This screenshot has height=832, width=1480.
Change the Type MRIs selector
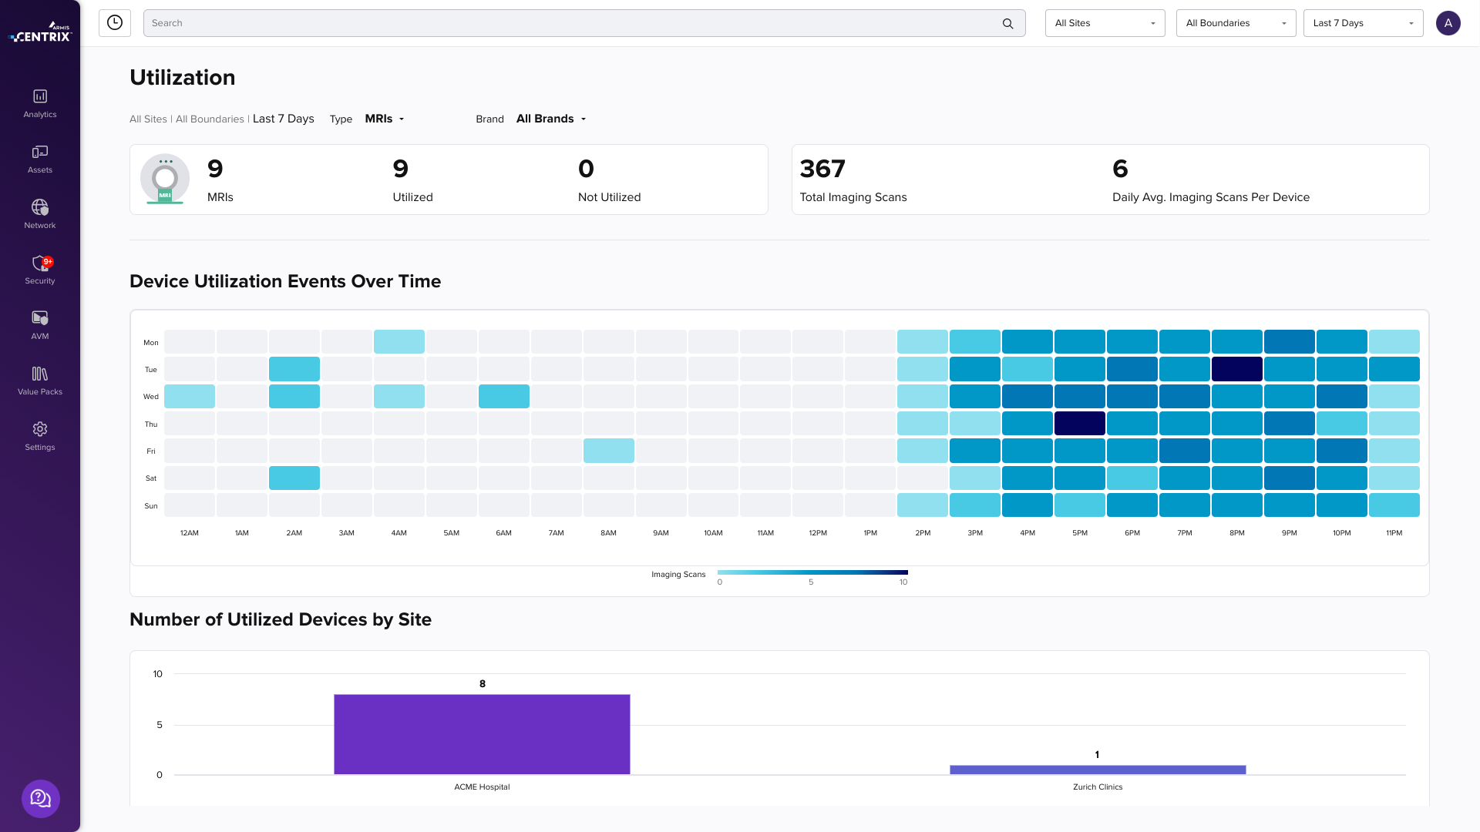[x=385, y=119]
